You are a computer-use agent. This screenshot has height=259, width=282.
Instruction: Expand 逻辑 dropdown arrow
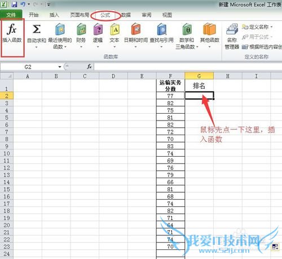[98, 47]
